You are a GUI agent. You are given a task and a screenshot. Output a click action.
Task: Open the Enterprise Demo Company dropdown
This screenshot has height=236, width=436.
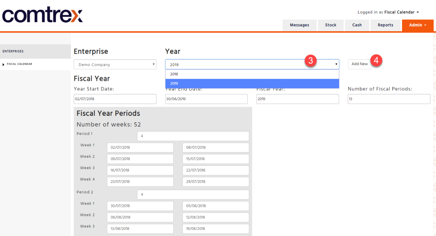pyautogui.click(x=115, y=64)
